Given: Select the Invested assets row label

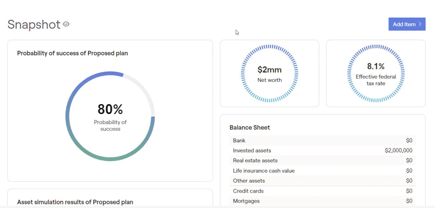Looking at the screenshot, I should pyautogui.click(x=252, y=150).
